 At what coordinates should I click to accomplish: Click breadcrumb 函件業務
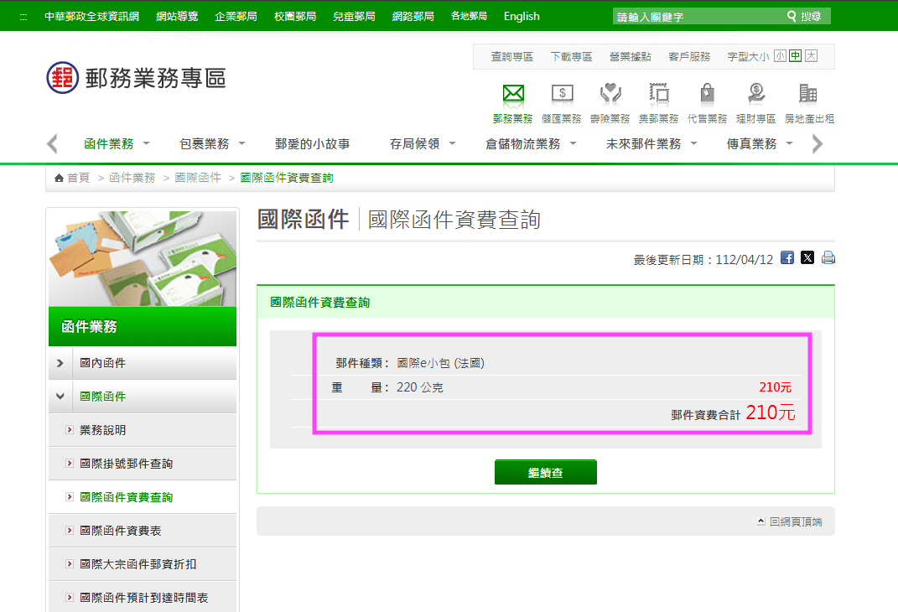132,178
